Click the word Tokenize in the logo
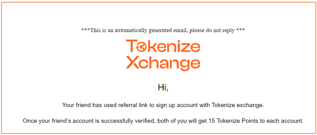This screenshot has height=135, width=317. (x=163, y=46)
